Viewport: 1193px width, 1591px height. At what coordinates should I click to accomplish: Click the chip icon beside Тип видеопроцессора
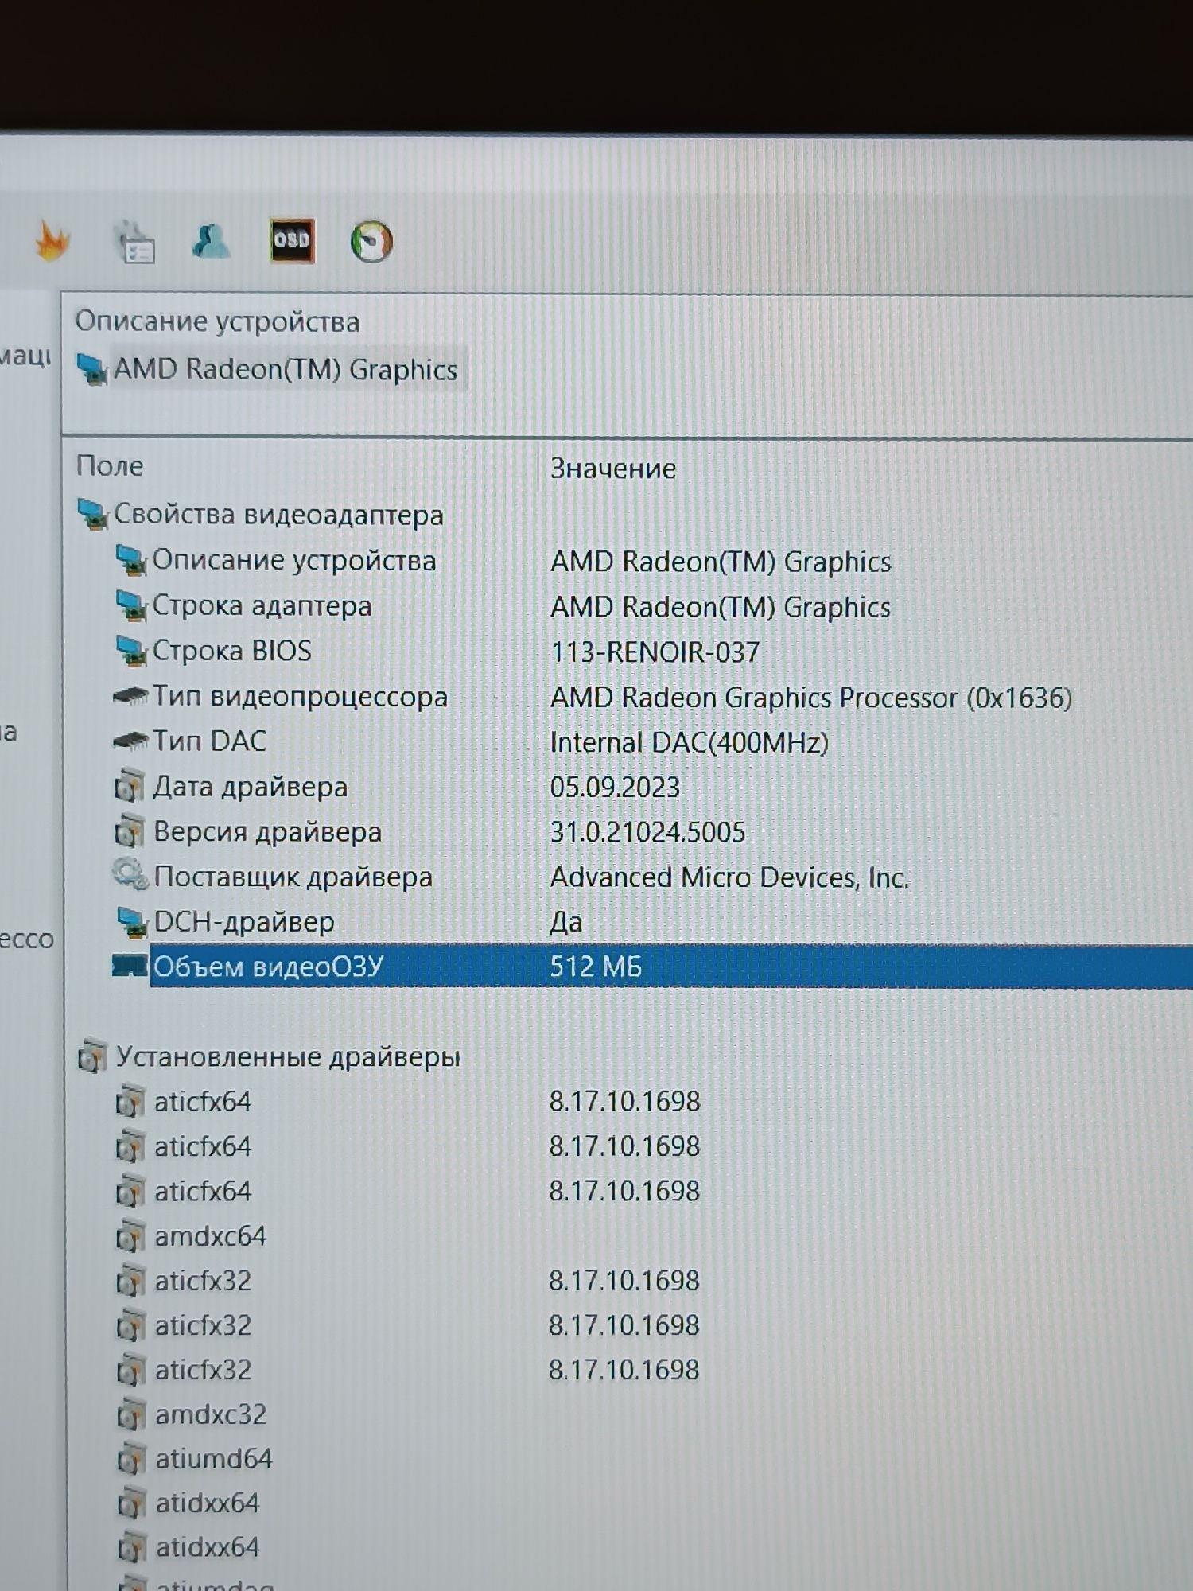pyautogui.click(x=130, y=696)
